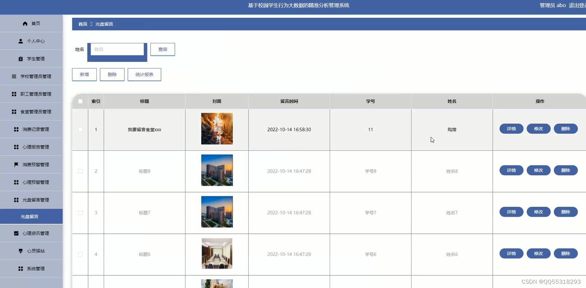Screen dimensions: 586x288
Task: Click the grid icon beside 心理预警管理
Action: pyautogui.click(x=16, y=182)
